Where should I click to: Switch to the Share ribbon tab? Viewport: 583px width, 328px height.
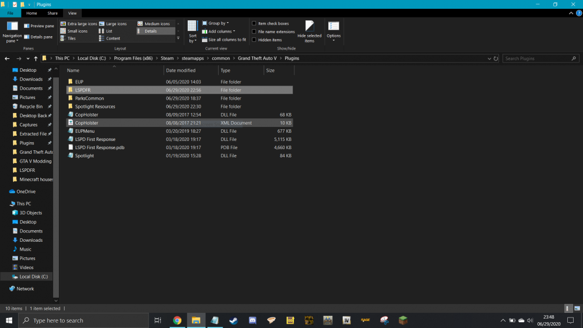(x=52, y=13)
